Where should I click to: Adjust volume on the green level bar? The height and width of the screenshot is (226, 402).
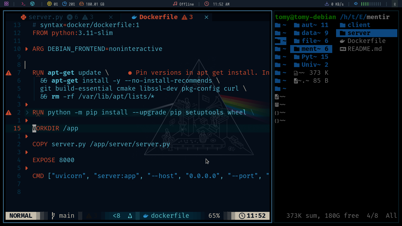tap(371, 4)
